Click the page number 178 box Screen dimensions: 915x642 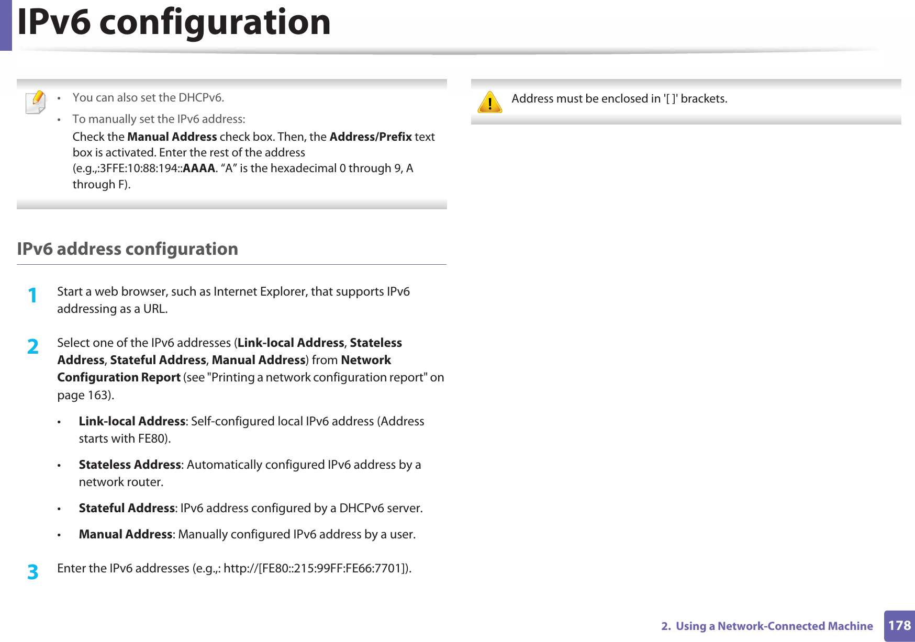[899, 626]
